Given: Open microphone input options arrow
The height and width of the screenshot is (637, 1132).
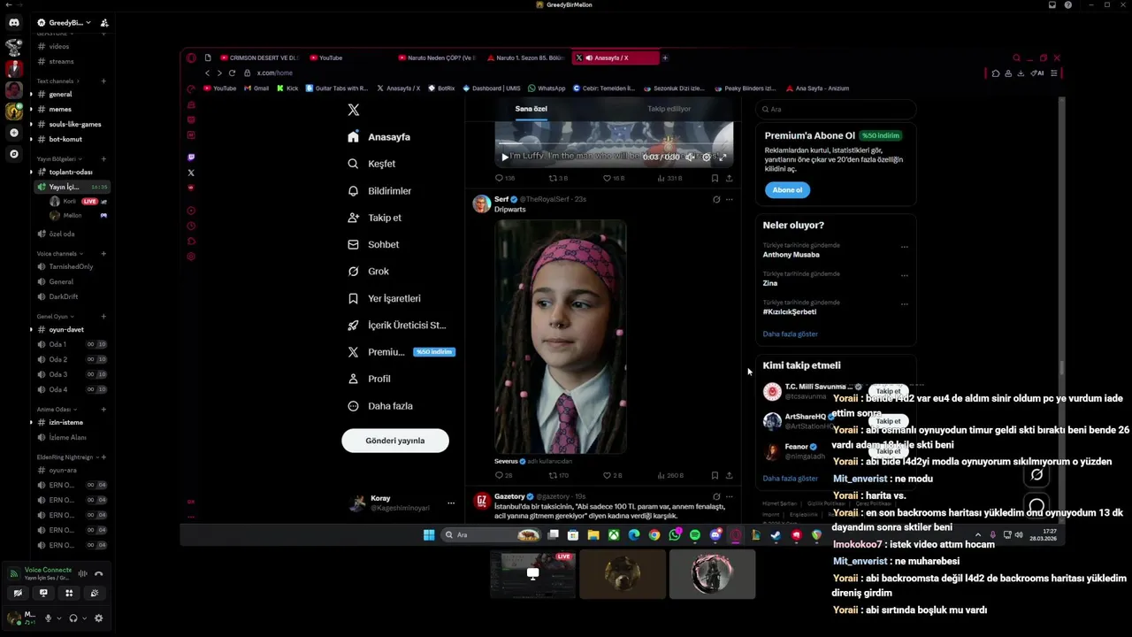Looking at the screenshot, I should click(x=59, y=618).
